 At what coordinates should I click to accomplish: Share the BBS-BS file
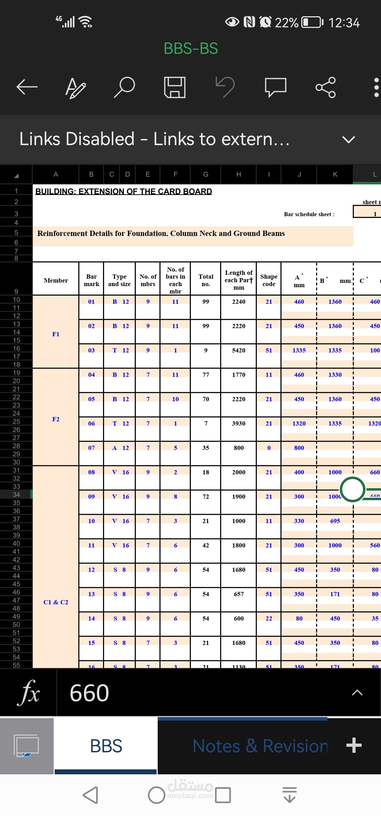pos(325,87)
